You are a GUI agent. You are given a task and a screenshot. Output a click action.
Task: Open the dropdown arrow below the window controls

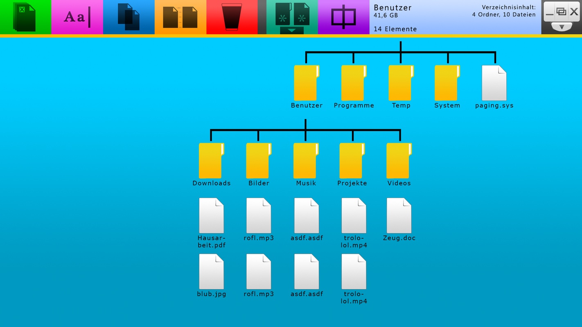562,27
